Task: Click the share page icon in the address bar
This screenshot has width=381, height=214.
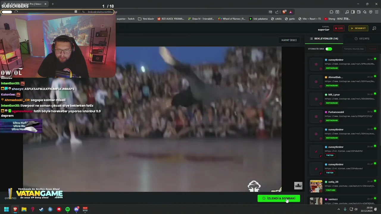Action: click(x=277, y=12)
